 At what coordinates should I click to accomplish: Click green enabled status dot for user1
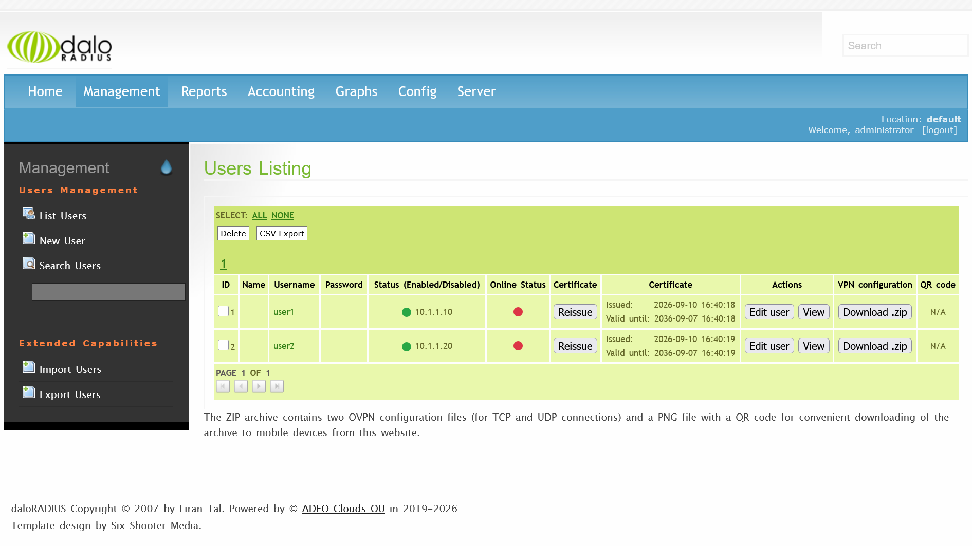pyautogui.click(x=407, y=312)
